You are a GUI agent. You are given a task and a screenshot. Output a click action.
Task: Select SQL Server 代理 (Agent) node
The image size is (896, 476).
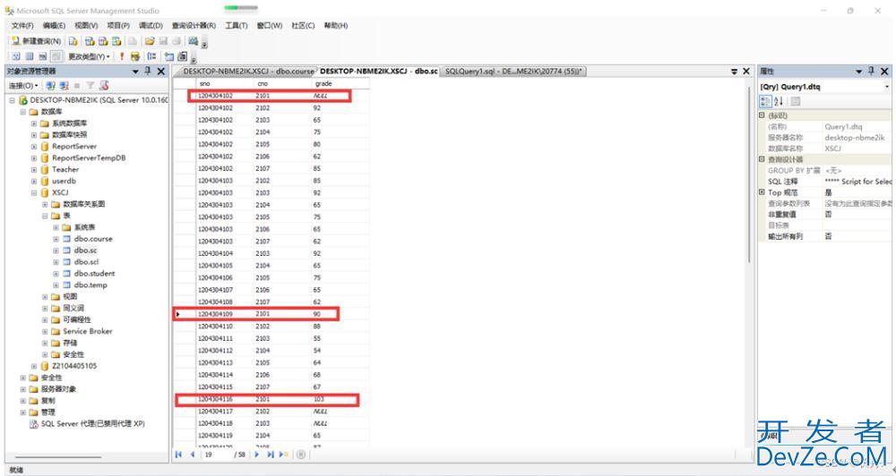(92, 424)
